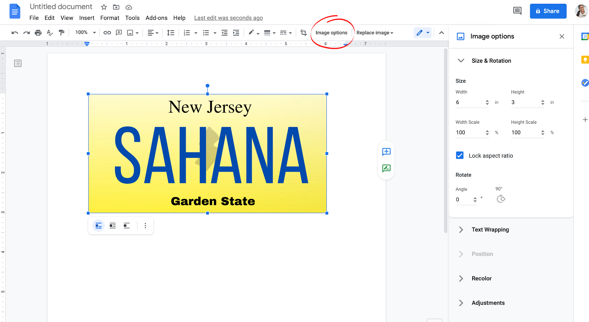Click the Share button

pyautogui.click(x=548, y=11)
